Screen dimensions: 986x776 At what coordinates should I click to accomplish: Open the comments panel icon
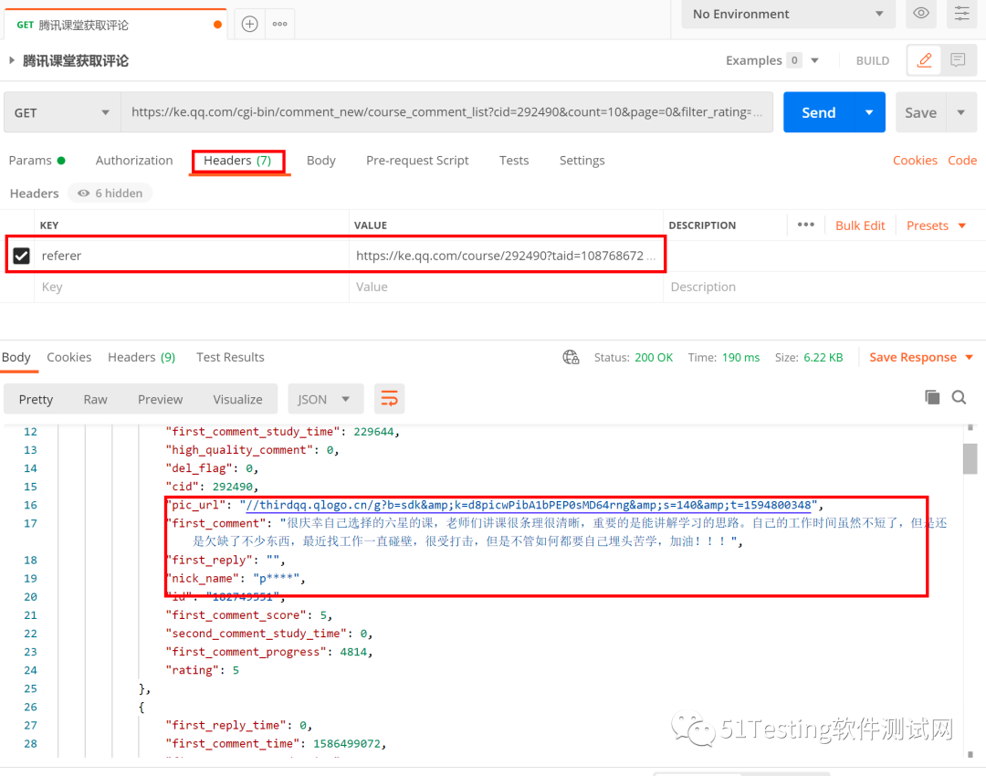pos(958,60)
